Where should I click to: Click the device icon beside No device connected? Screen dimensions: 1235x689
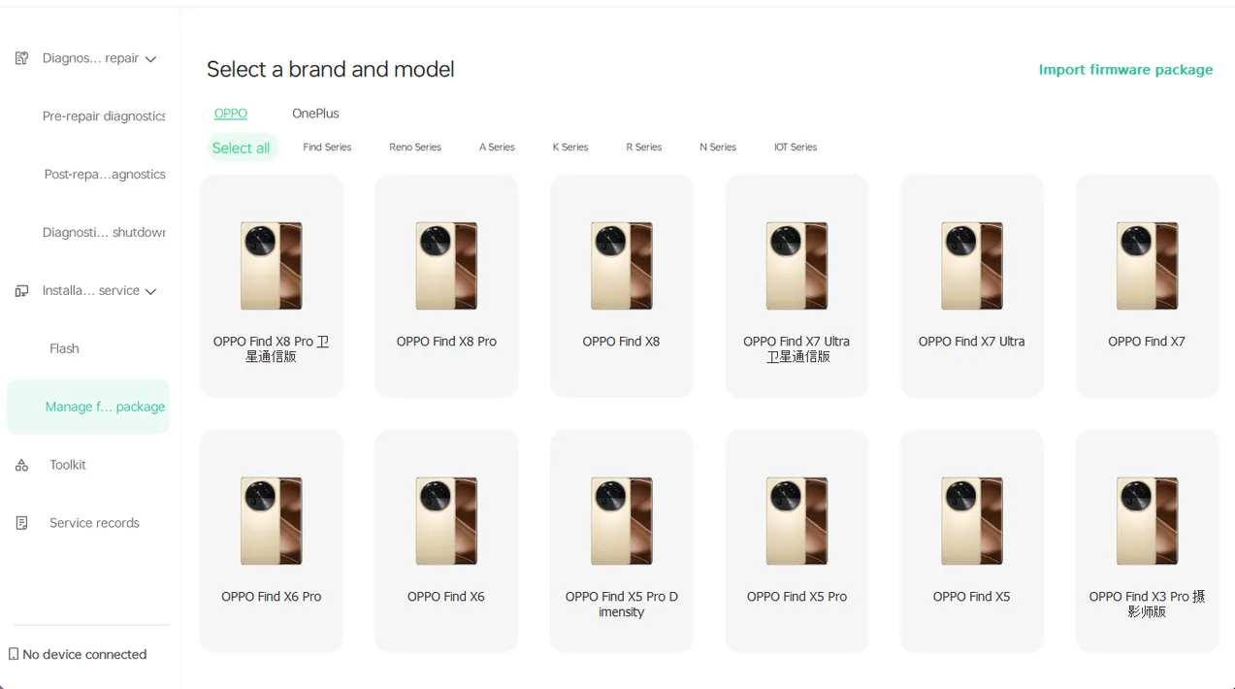pyautogui.click(x=14, y=654)
